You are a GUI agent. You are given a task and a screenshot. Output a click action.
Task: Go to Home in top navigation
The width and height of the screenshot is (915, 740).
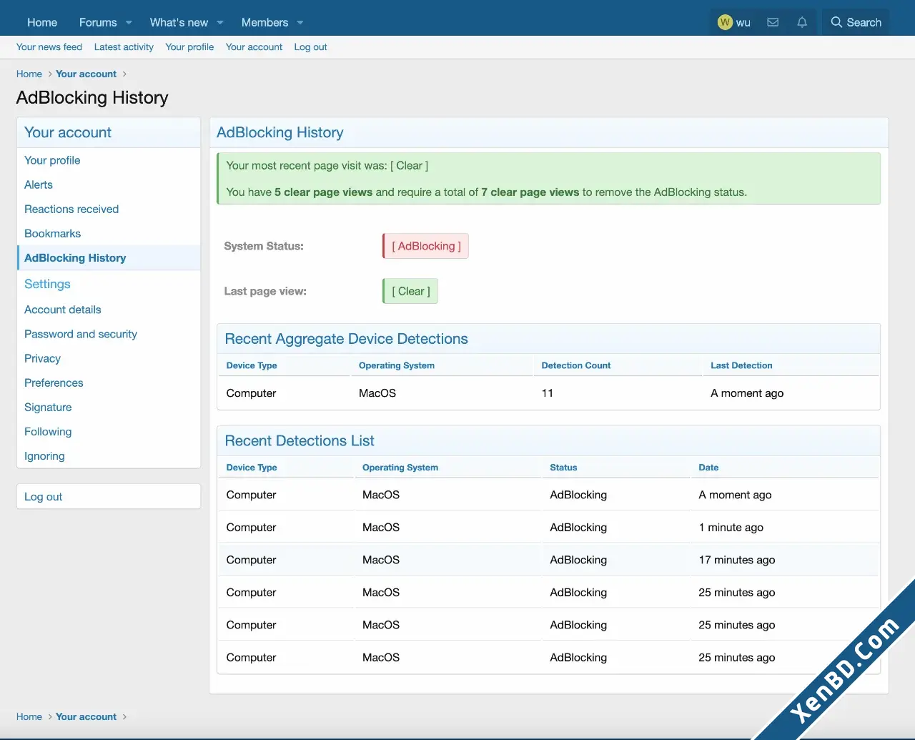click(42, 22)
